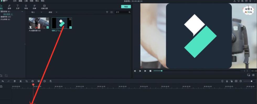Click the message envelope icon in title bar

coord(246,1)
